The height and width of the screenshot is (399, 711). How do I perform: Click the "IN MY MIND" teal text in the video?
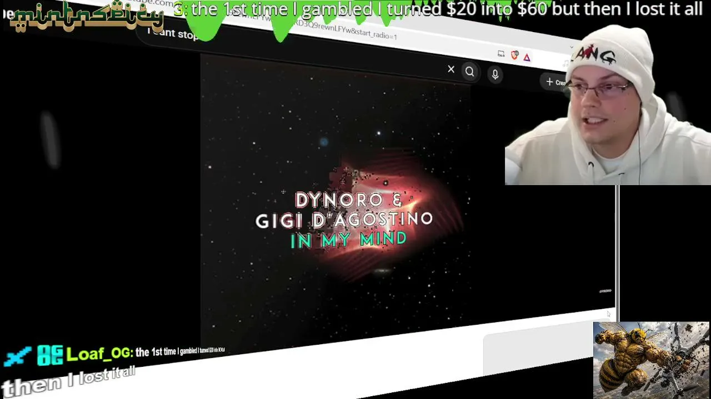click(349, 239)
